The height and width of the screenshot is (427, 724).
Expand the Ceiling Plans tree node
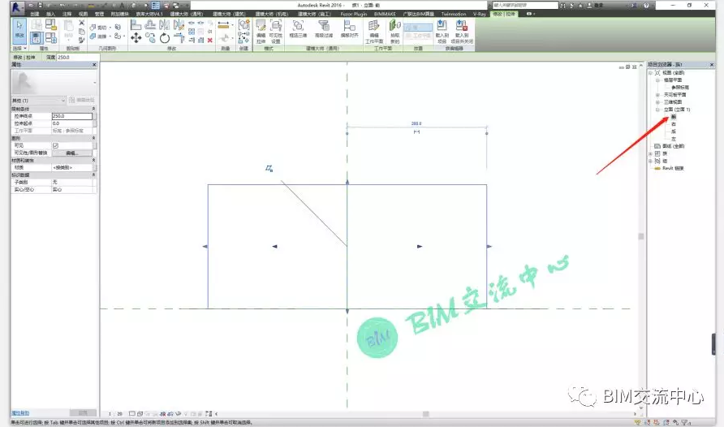pyautogui.click(x=657, y=95)
